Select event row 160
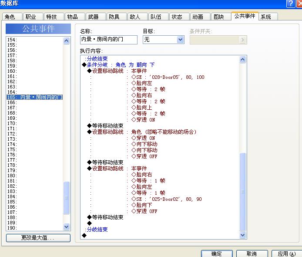Viewport: 302px width, 257px height. pos(35,71)
